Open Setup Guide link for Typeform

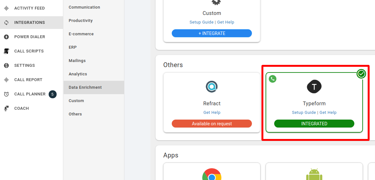tap(304, 113)
